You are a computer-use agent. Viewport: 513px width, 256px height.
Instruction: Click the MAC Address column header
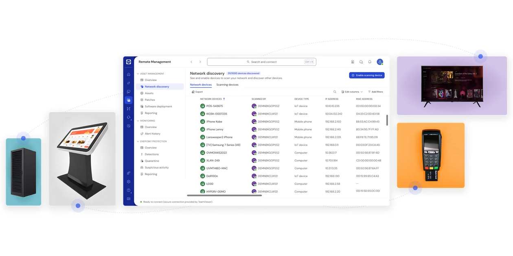click(x=364, y=99)
